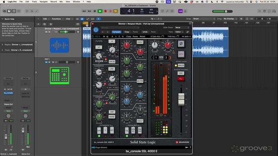Viewport: 278px width, 156px height.
Task: Toggle the red ALL random channel button
Action: (x=181, y=79)
